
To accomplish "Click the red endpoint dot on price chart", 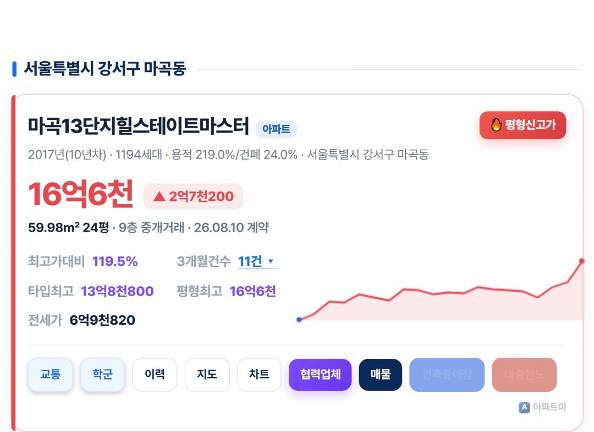I will (581, 261).
